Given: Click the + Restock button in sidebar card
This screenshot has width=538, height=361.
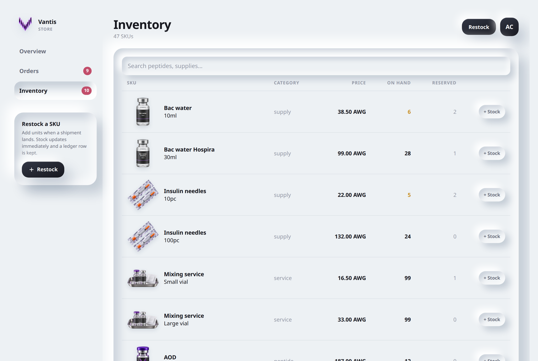Looking at the screenshot, I should [43, 170].
